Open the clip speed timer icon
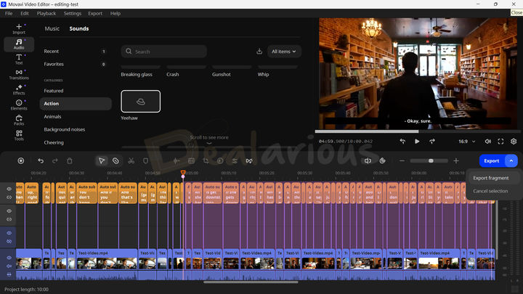This screenshot has width=523, height=294. 382,160
